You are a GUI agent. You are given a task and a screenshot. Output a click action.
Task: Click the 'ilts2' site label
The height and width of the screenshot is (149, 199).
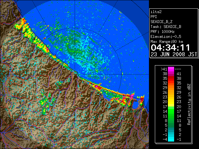click(156, 12)
